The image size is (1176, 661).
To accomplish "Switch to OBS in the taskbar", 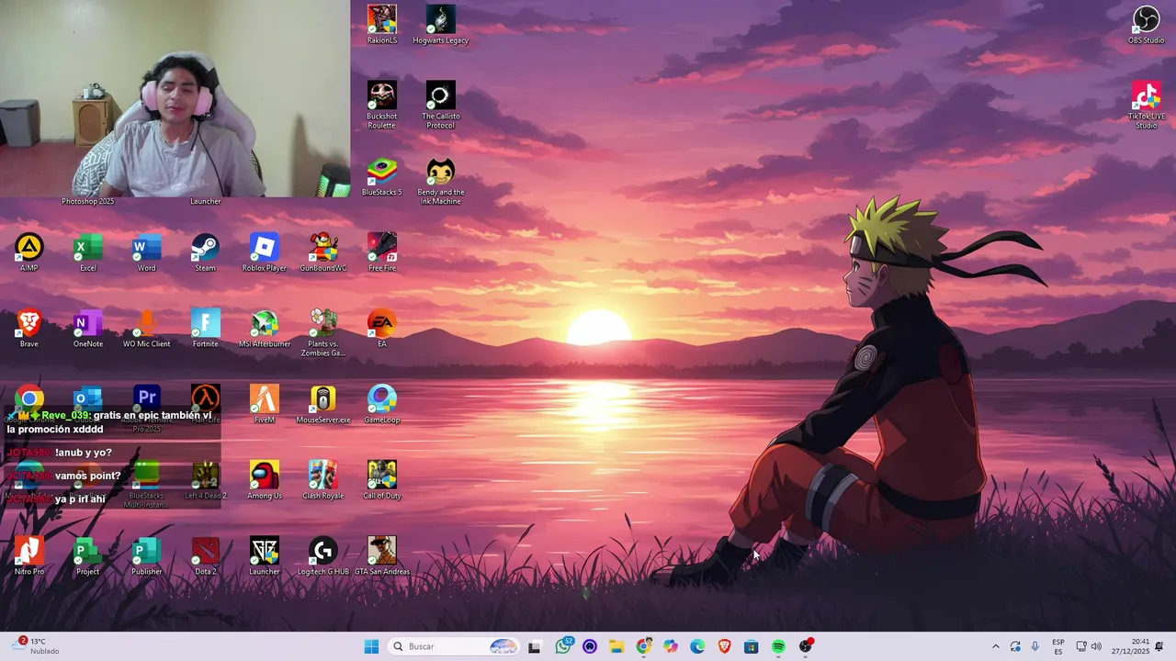I will [806, 646].
